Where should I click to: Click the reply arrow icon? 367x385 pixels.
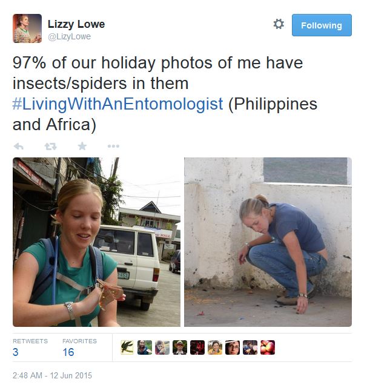[19, 146]
